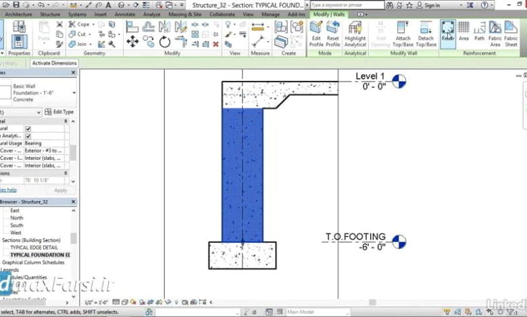The height and width of the screenshot is (317, 527).
Task: Open the Collaborate tab
Action: (x=222, y=14)
